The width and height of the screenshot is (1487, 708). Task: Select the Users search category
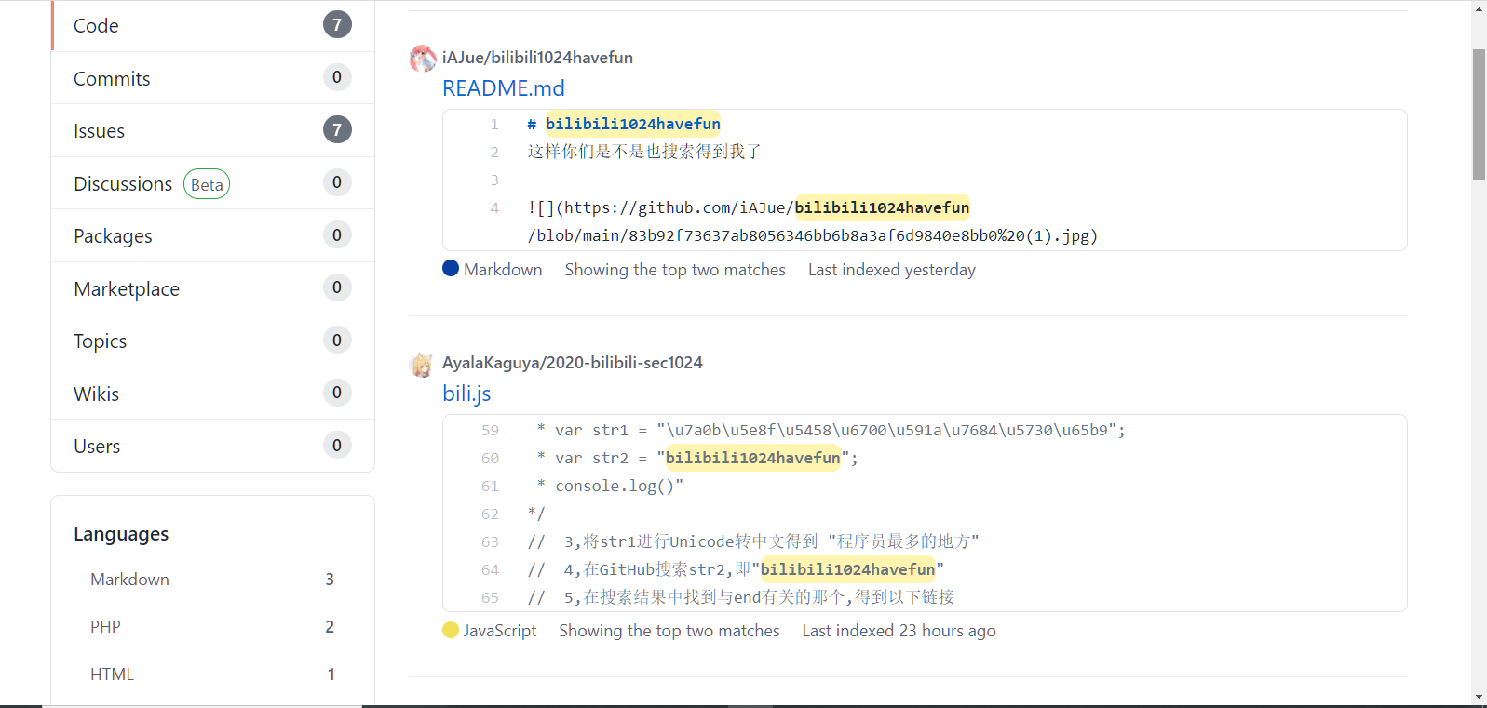point(213,446)
